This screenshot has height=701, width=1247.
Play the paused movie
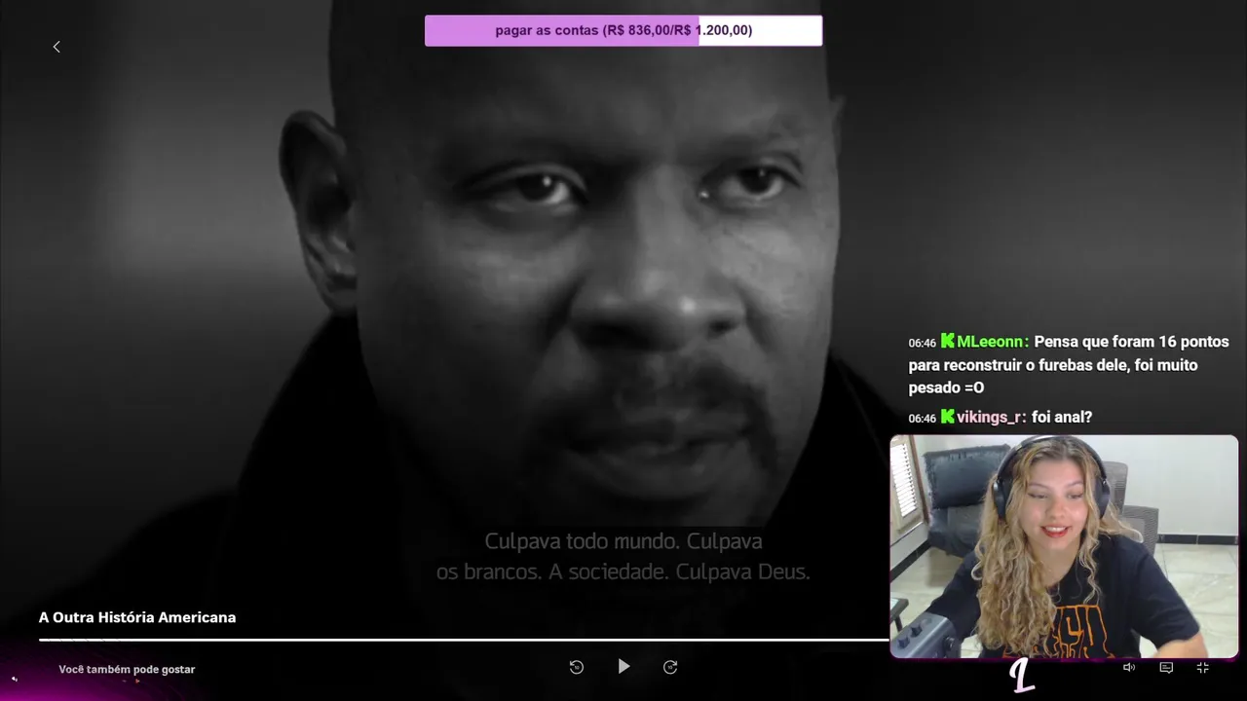pos(623,667)
